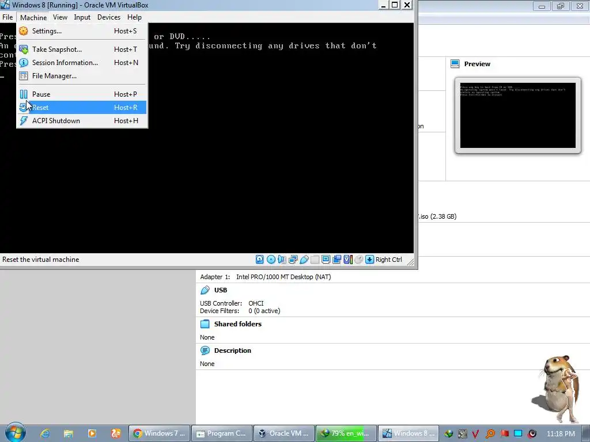Click the keyboard capture arrow icon
Screen dimensions: 590x442
pos(370,260)
